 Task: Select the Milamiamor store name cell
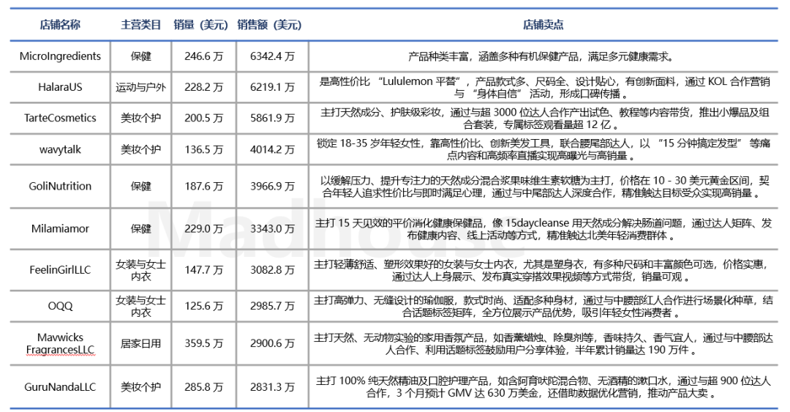(x=60, y=228)
